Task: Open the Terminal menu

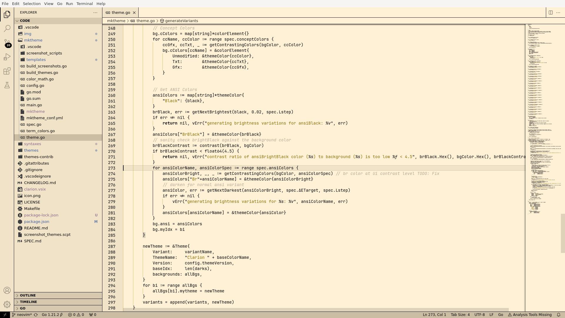Action: pyautogui.click(x=84, y=4)
